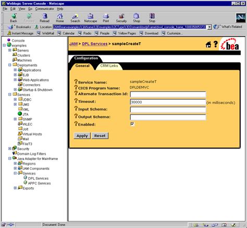Viewport: 247px width, 228px height.
Task: Toggle the Enabled checkbox
Action: [x=132, y=124]
